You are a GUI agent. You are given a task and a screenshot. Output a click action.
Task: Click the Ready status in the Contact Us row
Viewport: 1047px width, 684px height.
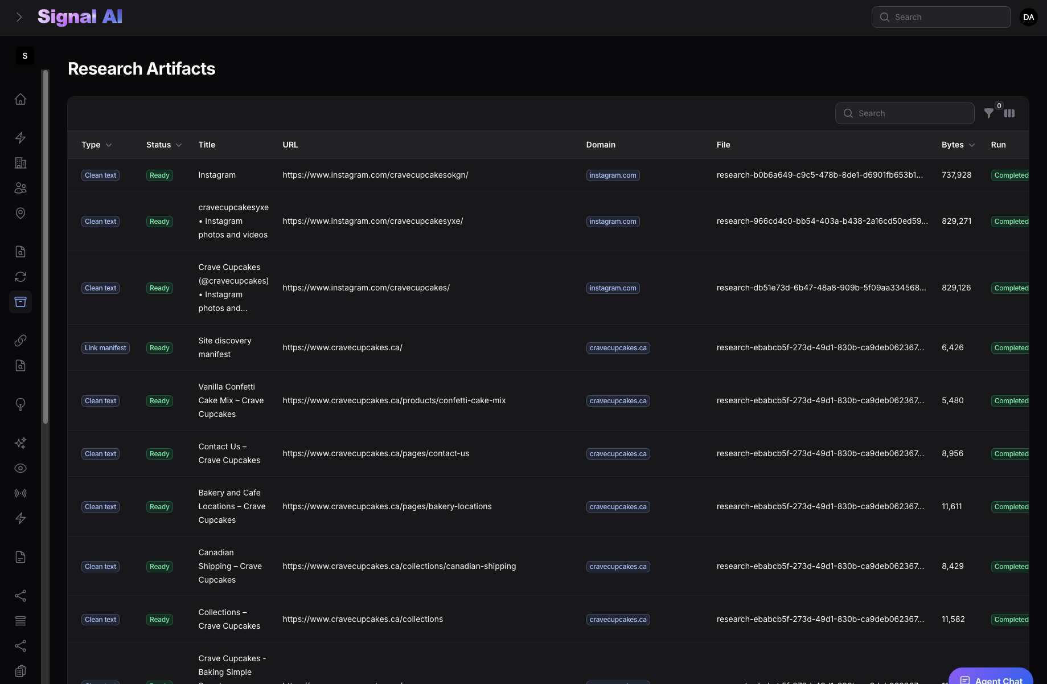[159, 454]
